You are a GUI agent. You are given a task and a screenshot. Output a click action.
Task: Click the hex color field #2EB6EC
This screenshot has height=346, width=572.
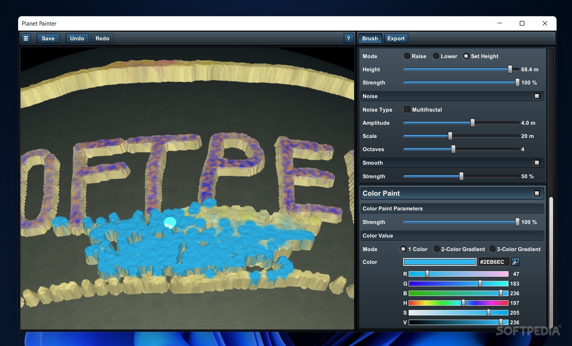pos(493,262)
